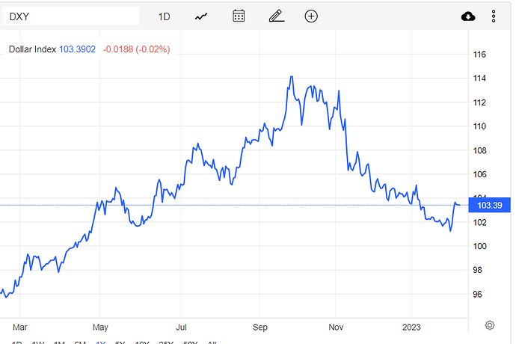Click the 102 axis label
The image size is (516, 344).
[479, 222]
